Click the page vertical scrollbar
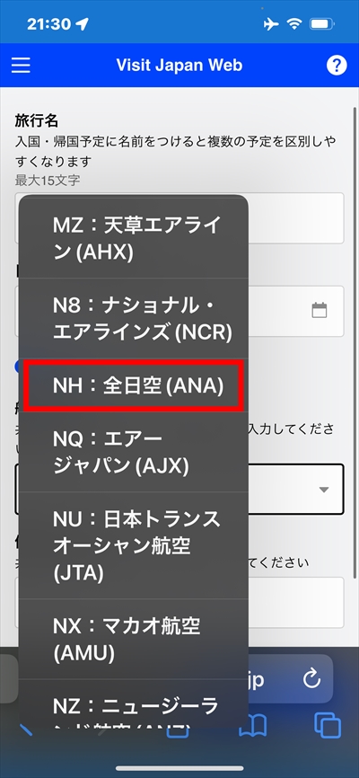359x778 pixels. point(354,342)
